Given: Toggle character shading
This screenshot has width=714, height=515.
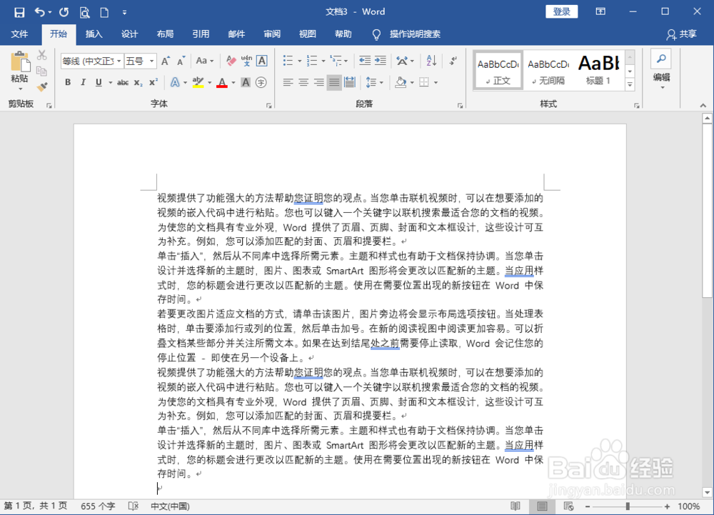Looking at the screenshot, I should (246, 82).
